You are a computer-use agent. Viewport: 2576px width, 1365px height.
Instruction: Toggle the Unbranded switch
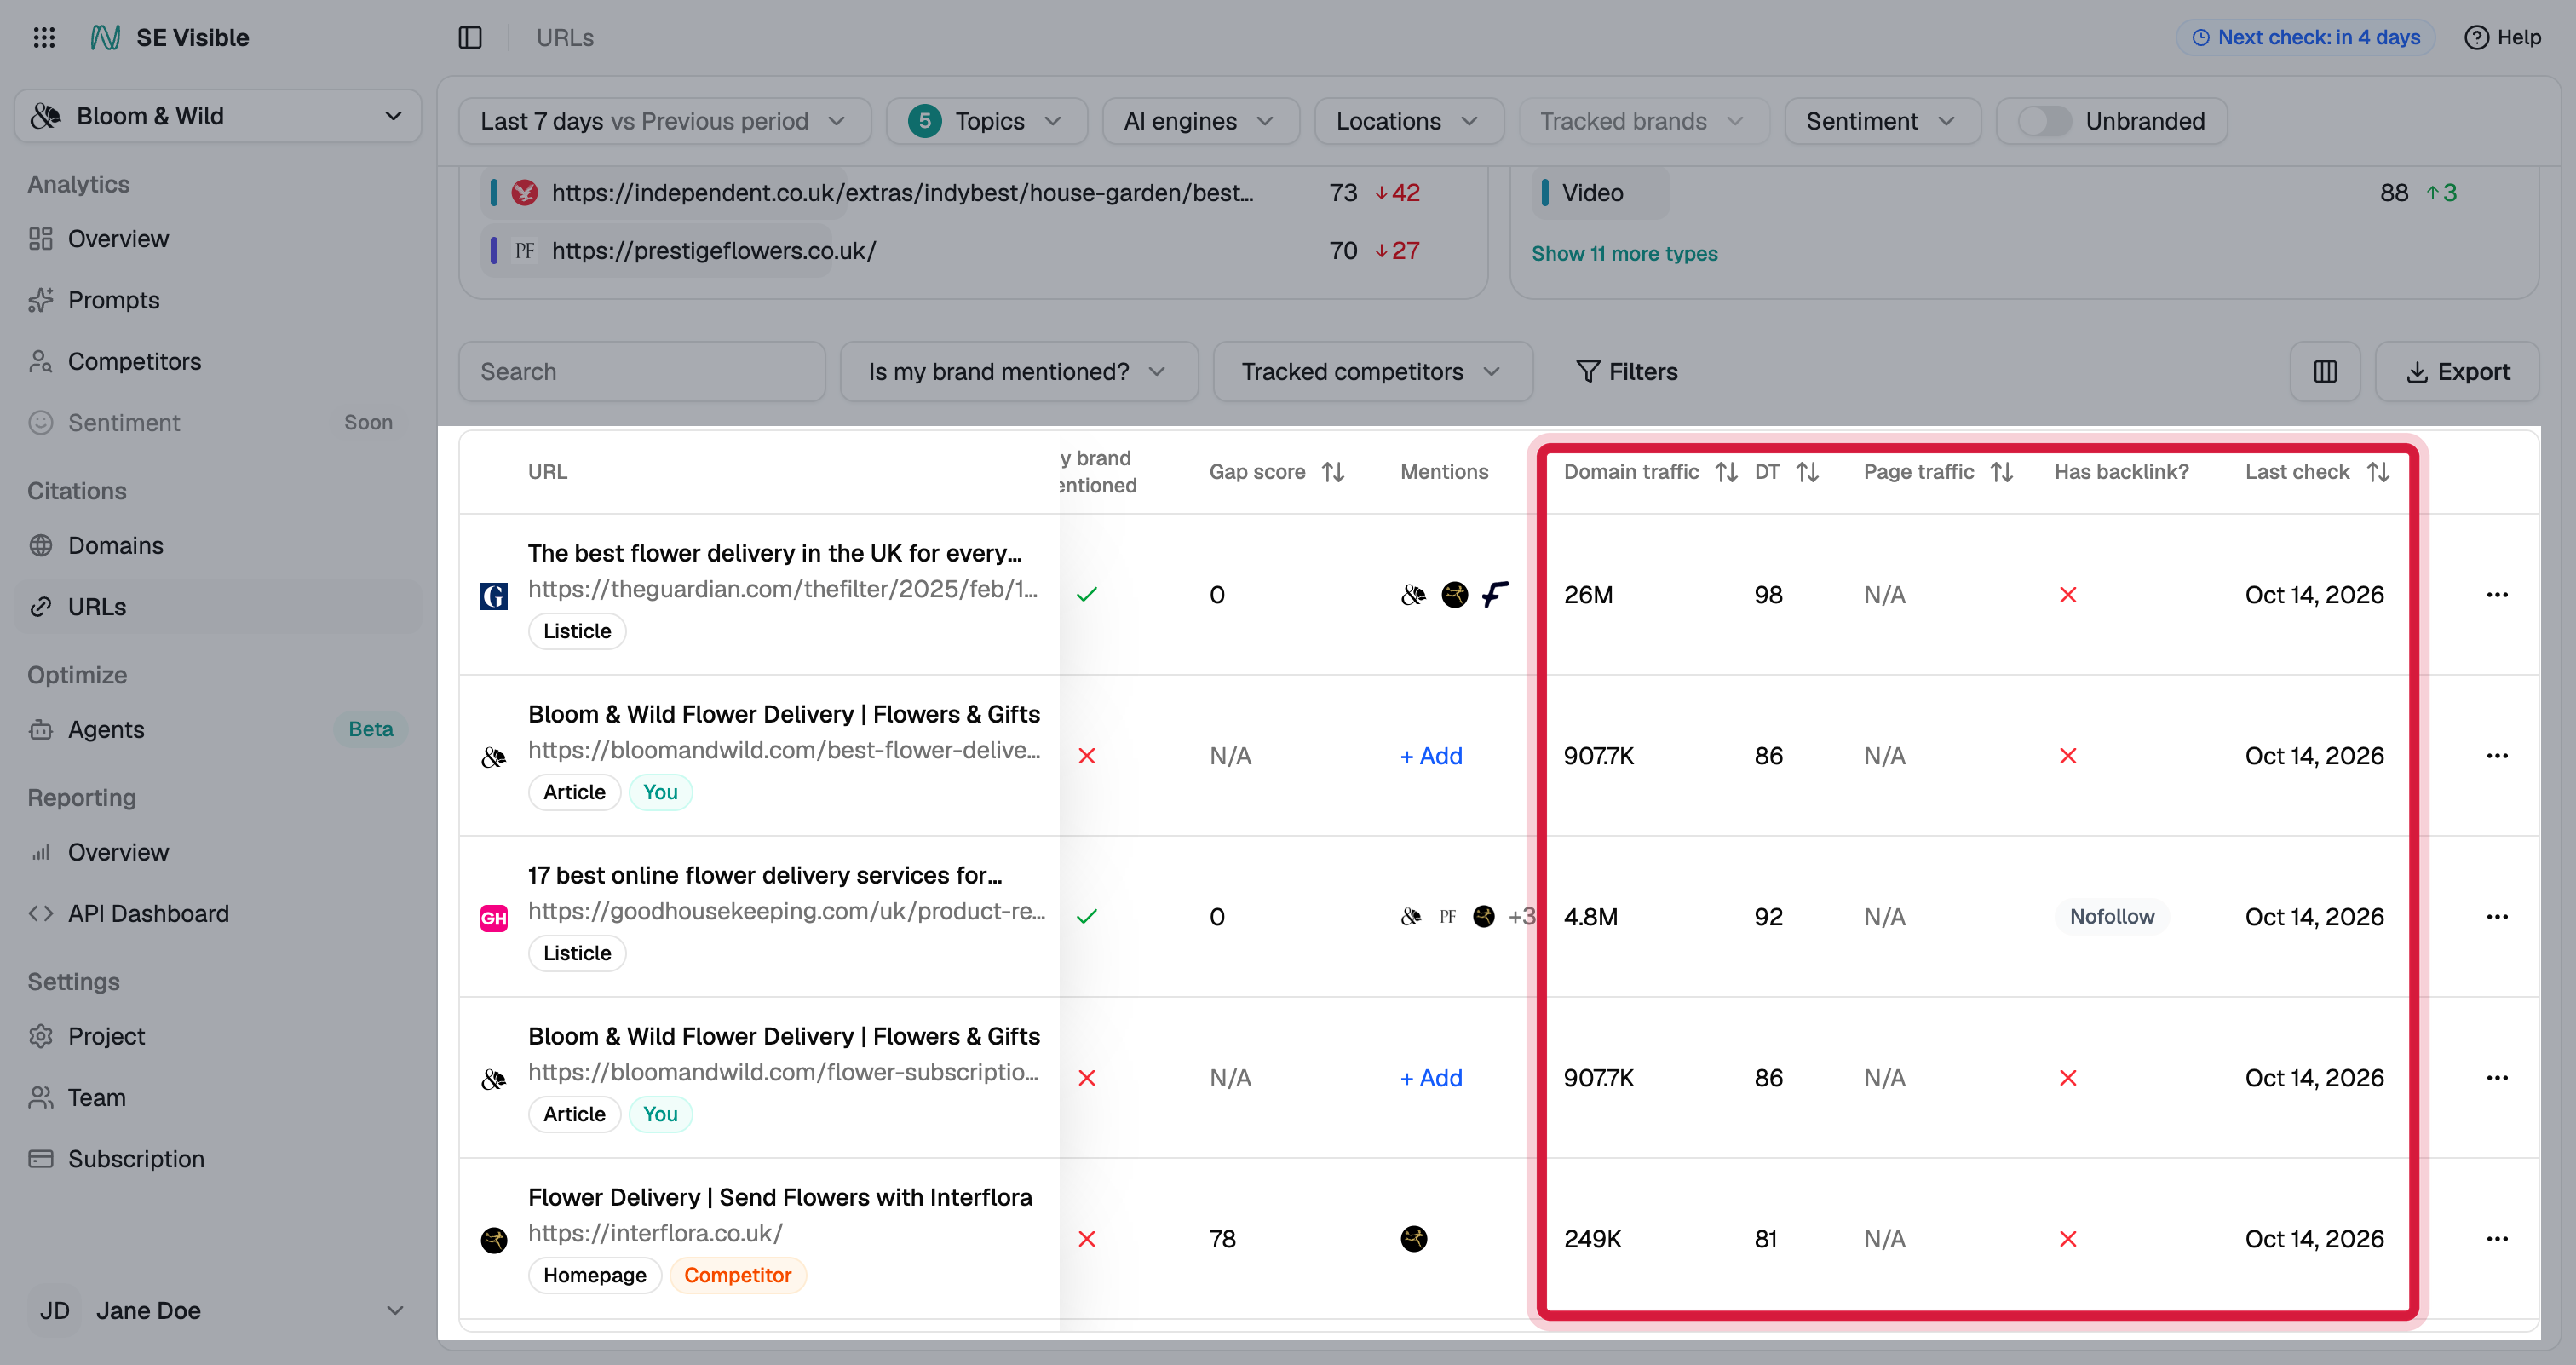click(2044, 121)
